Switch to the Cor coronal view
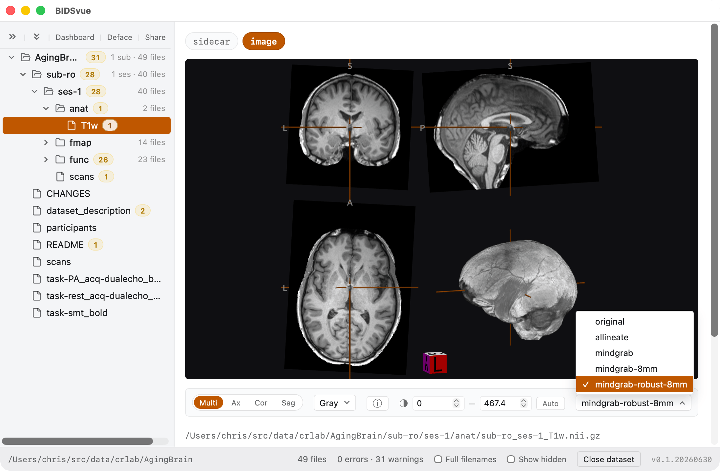 (261, 403)
